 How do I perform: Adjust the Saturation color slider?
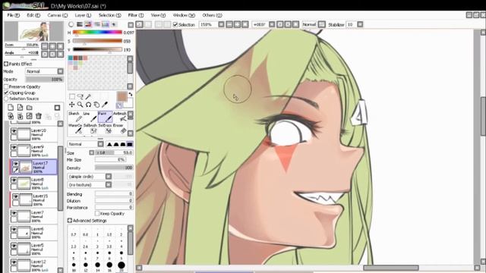(x=97, y=41)
